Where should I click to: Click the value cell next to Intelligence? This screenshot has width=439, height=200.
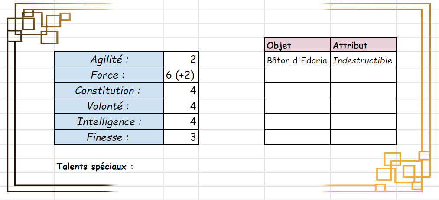(181, 121)
